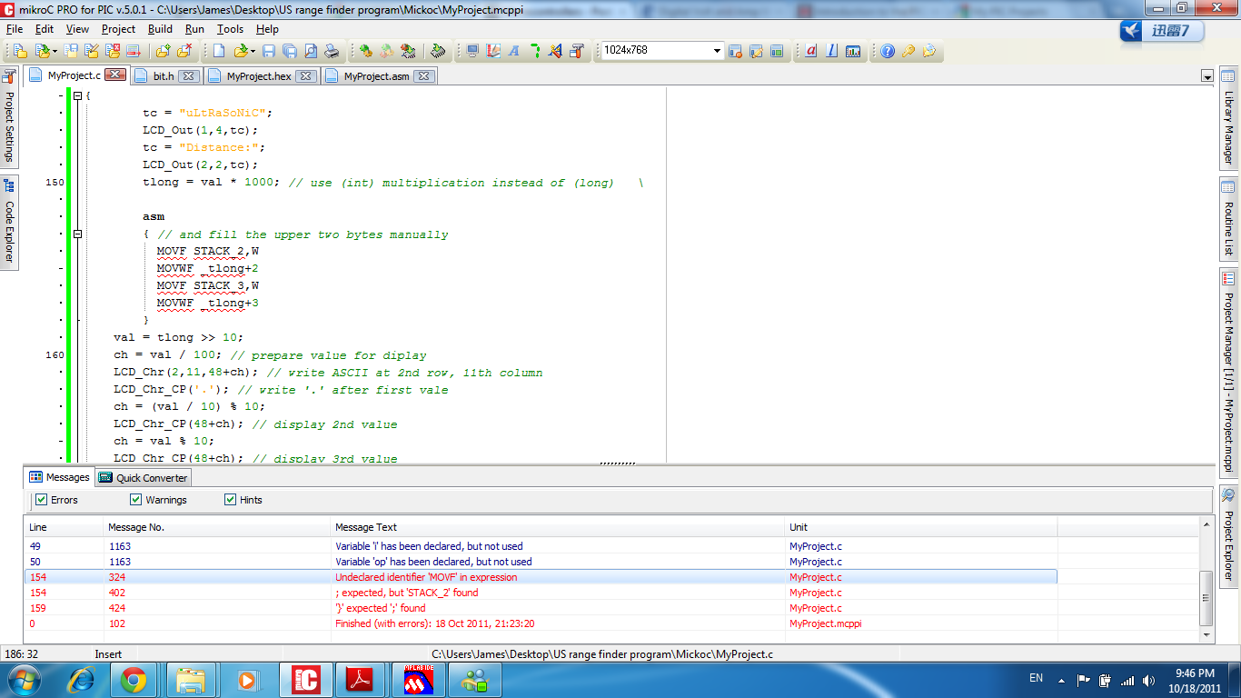
Task: Save the current file with floppy icon
Action: (x=268, y=51)
